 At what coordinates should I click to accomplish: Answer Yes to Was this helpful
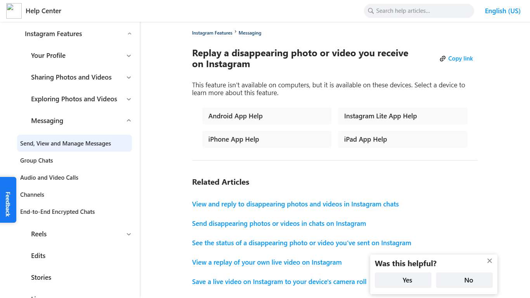[403, 280]
